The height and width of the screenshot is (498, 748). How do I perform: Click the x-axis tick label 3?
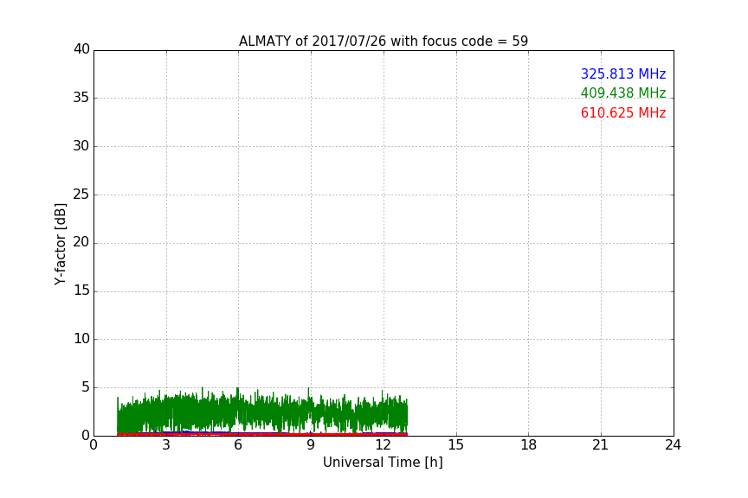click(166, 445)
